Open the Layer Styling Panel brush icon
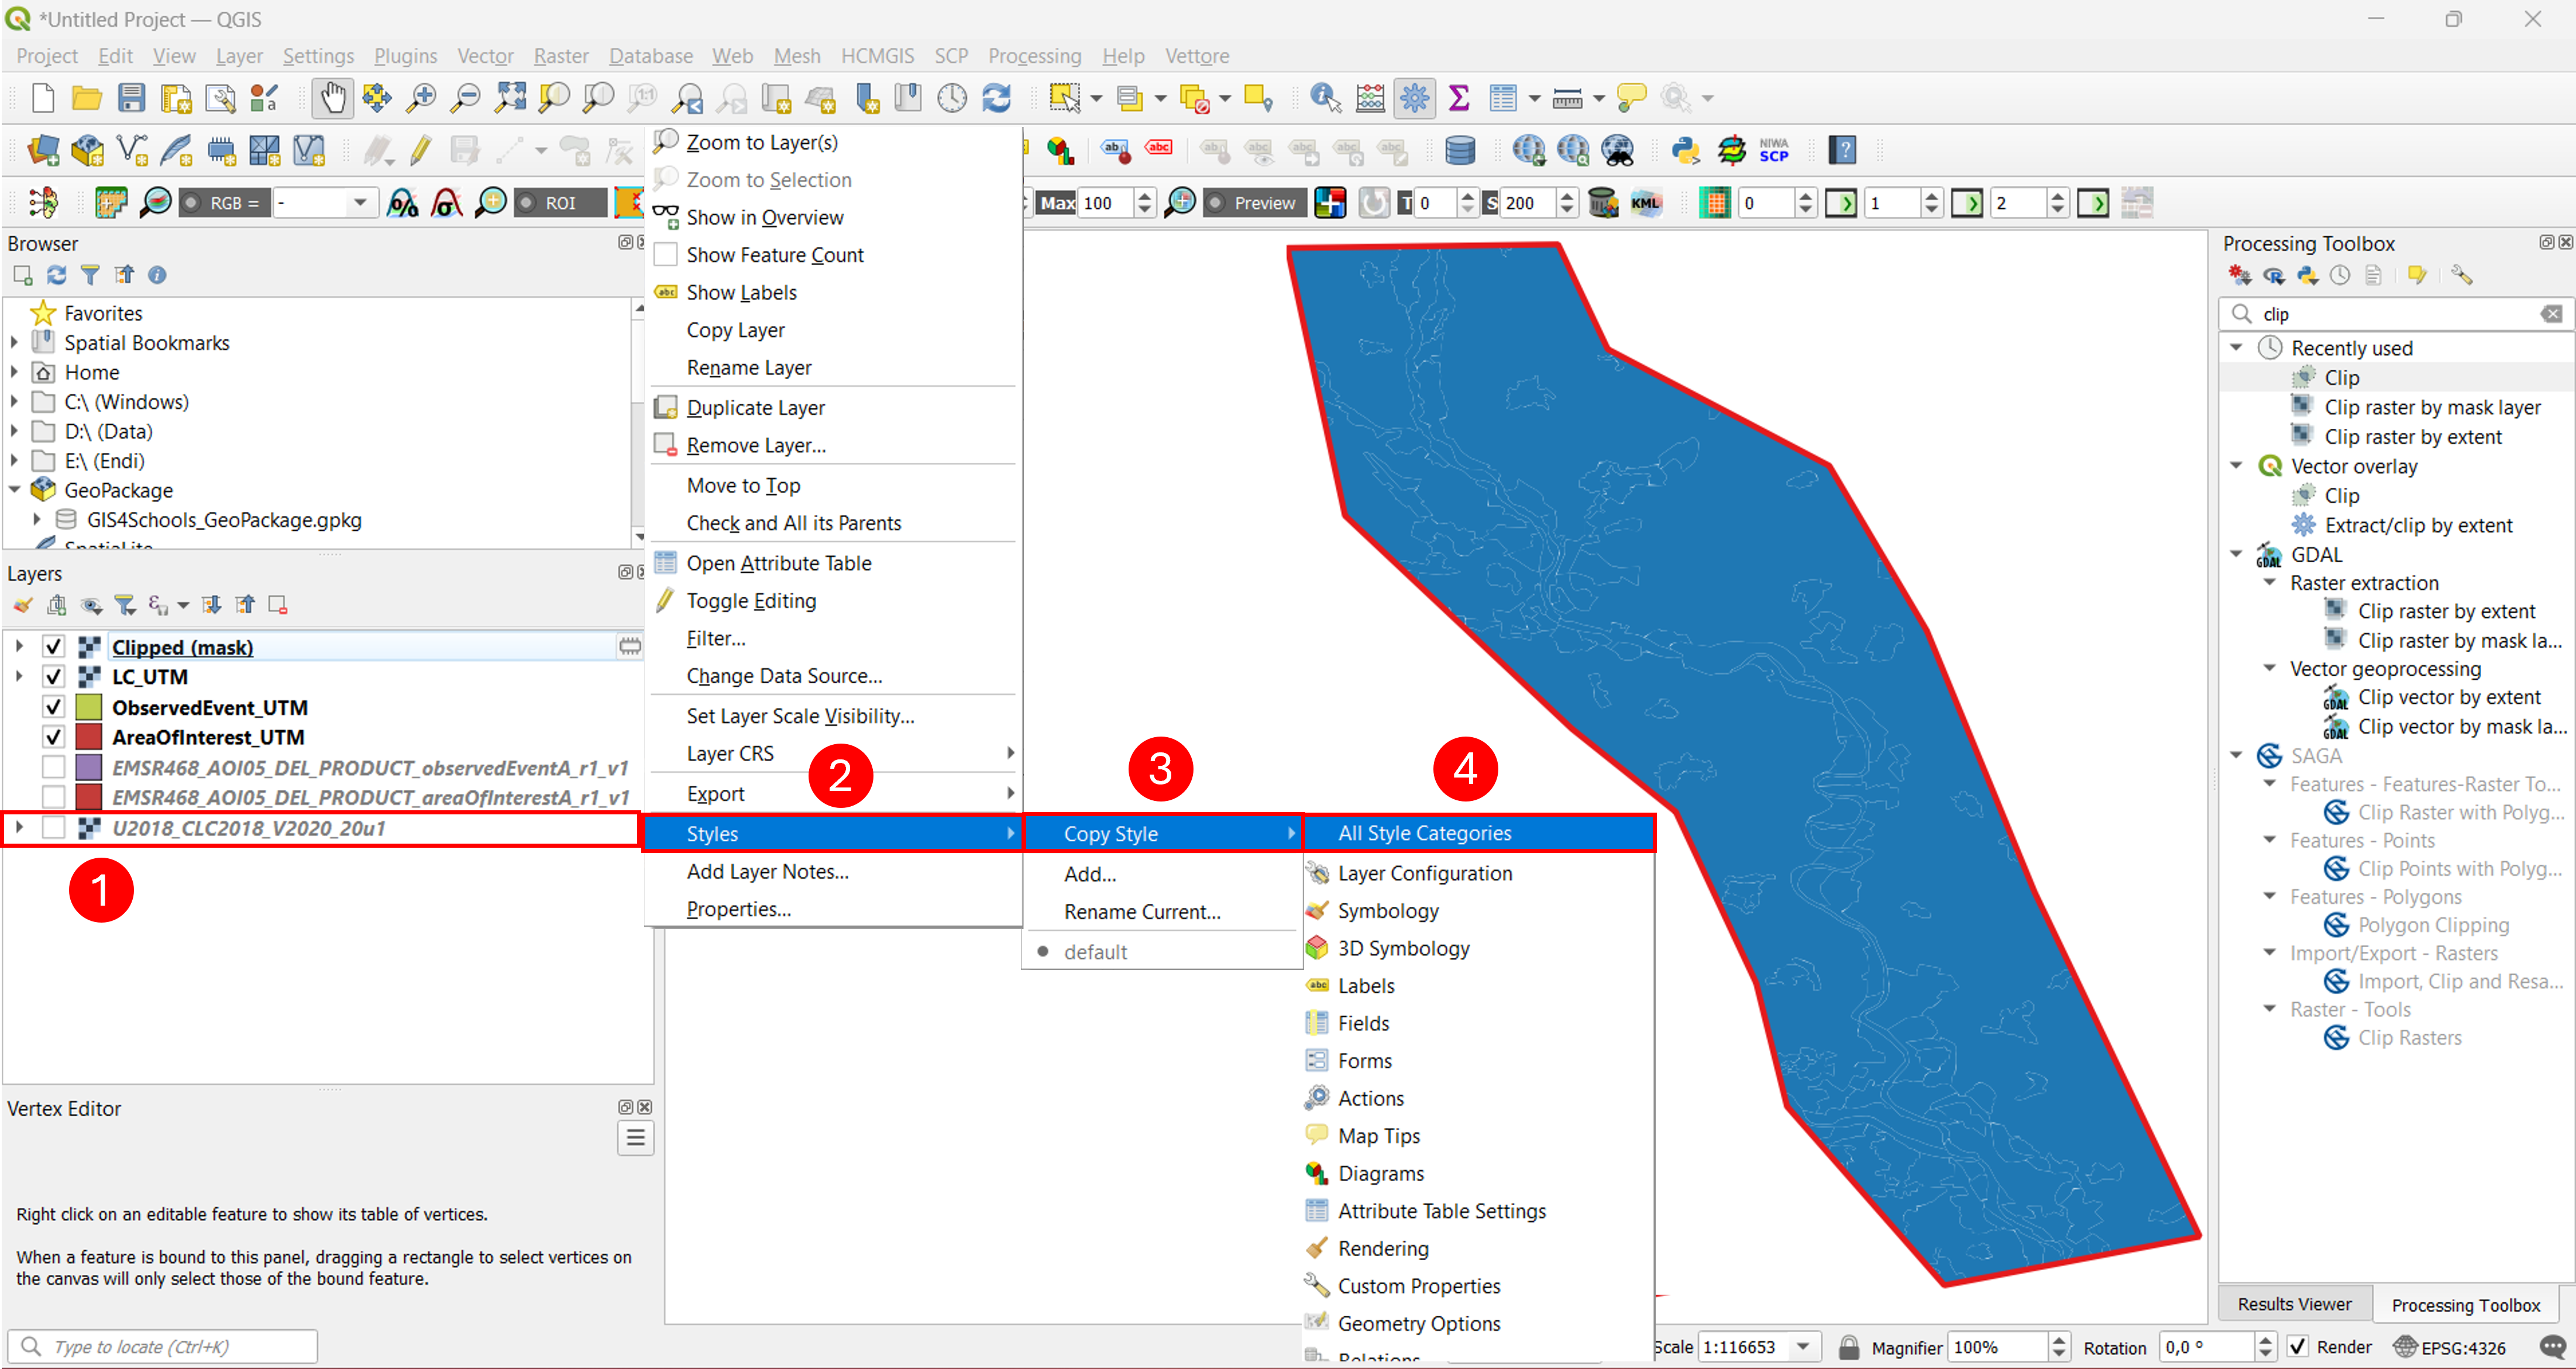Viewport: 2576px width, 1369px height. [23, 605]
